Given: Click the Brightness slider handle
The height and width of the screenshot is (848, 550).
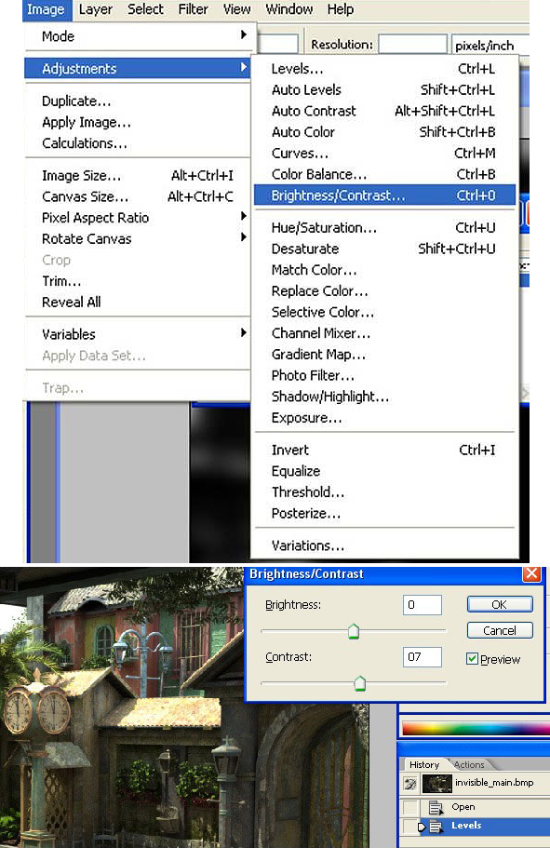Looking at the screenshot, I should (354, 631).
